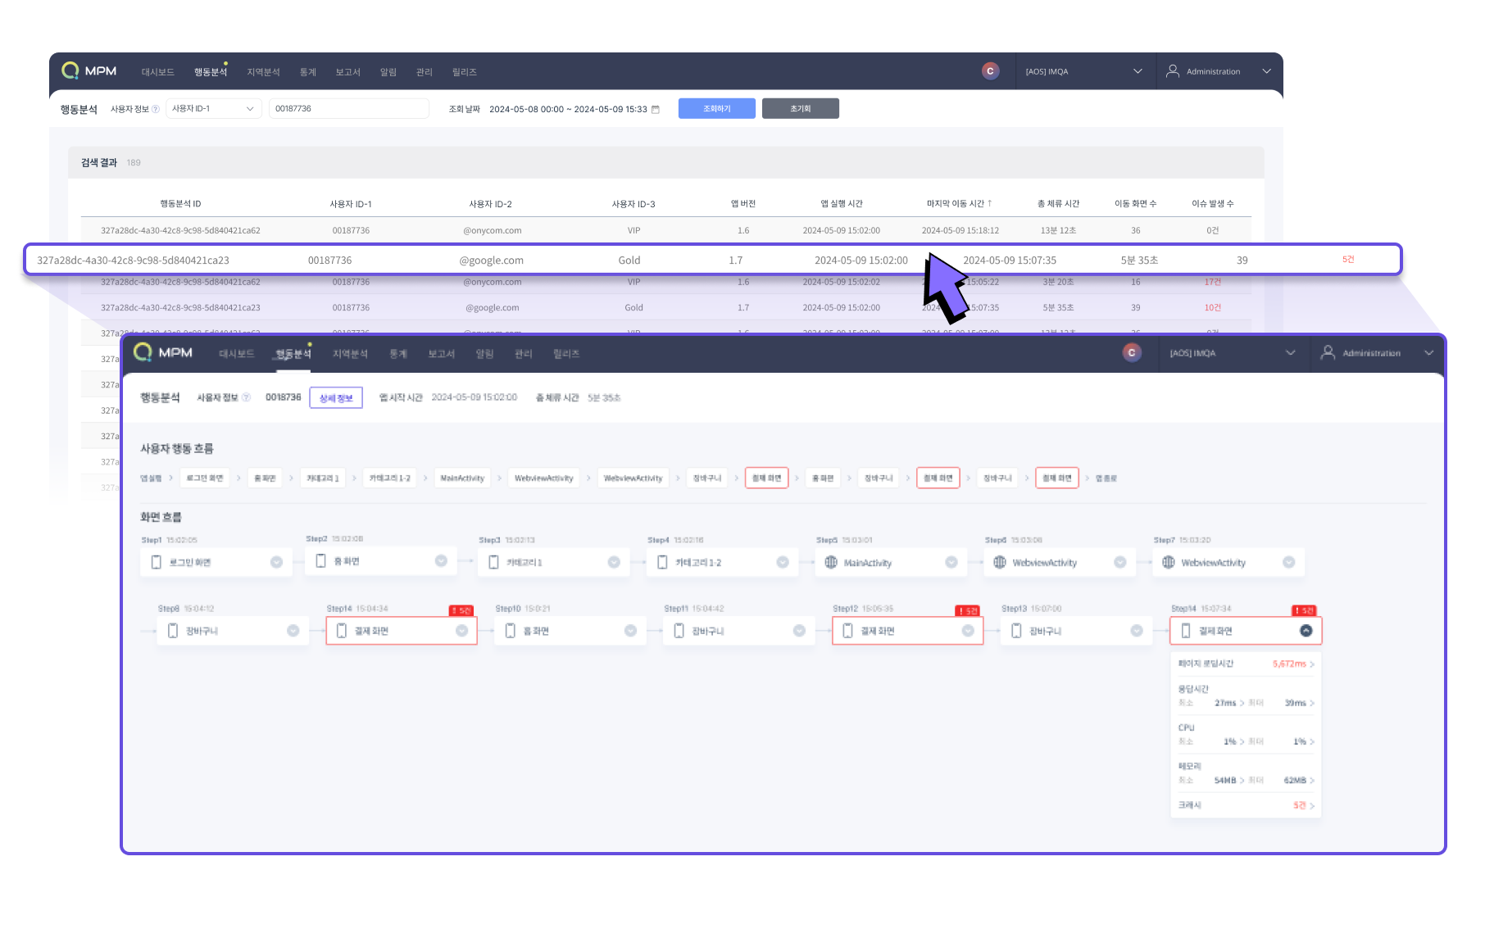Expand the Step1 로그인 화면 card chevron

276,562
